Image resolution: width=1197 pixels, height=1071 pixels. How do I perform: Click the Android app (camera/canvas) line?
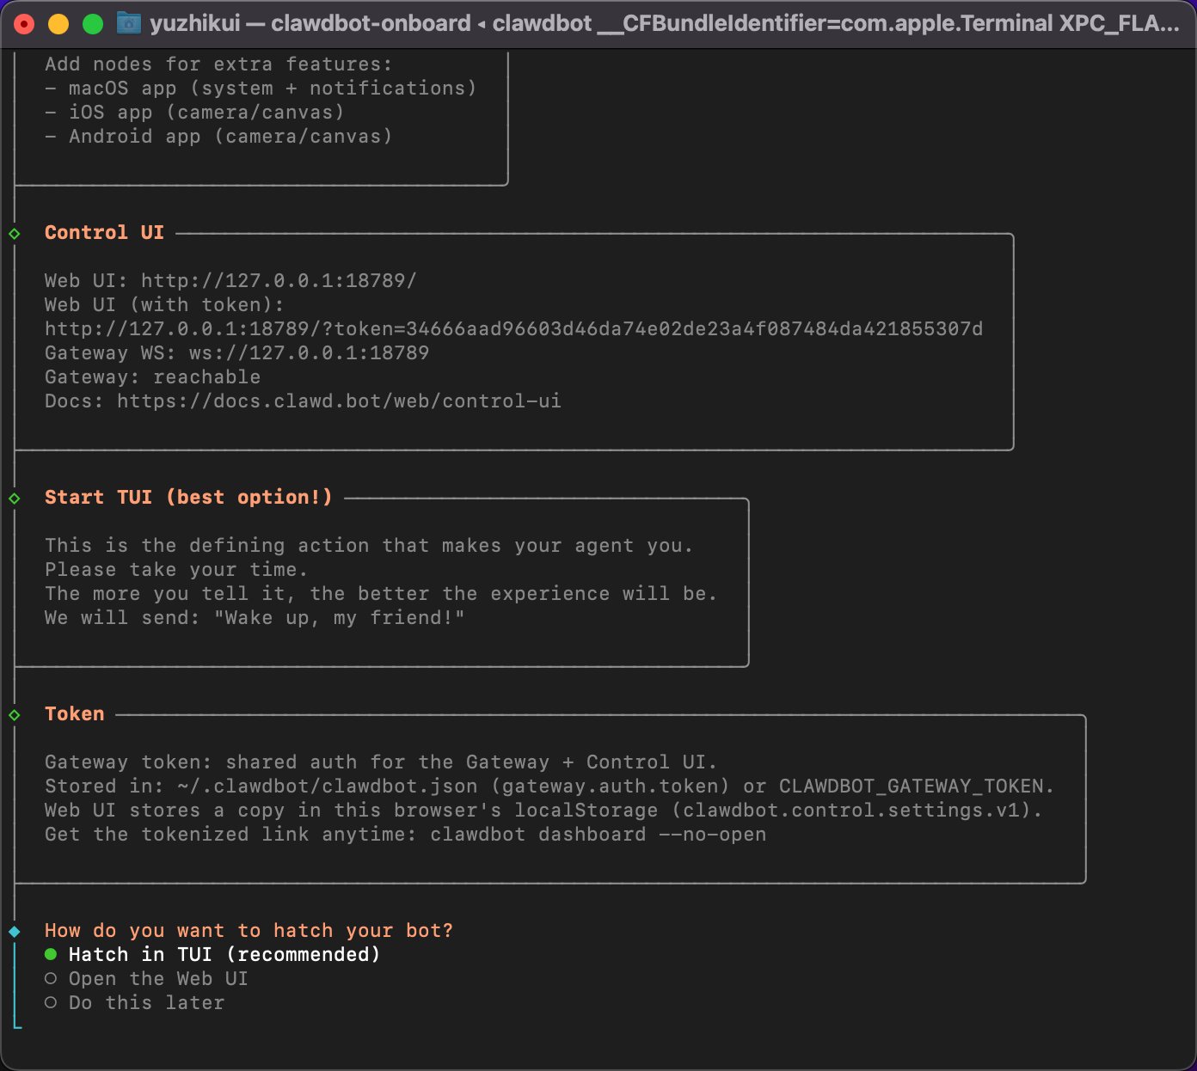tap(218, 136)
